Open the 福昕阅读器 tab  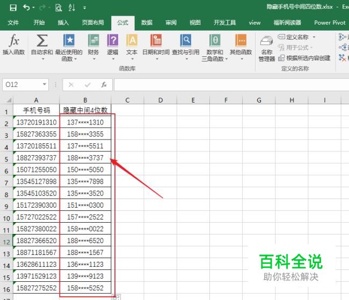(287, 23)
